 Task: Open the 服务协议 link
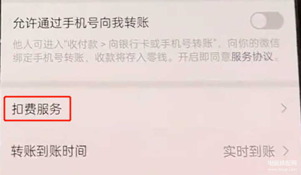pos(252,57)
